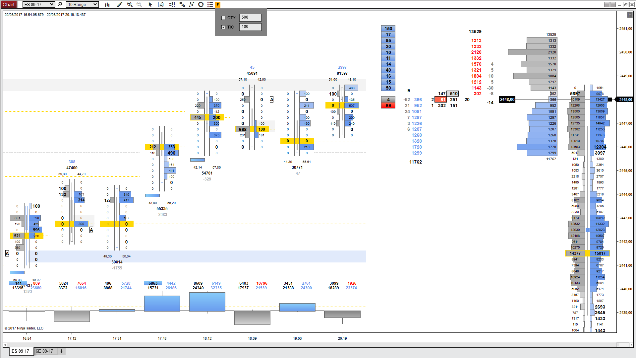Click the 2451,00 price axis label

(626, 29)
